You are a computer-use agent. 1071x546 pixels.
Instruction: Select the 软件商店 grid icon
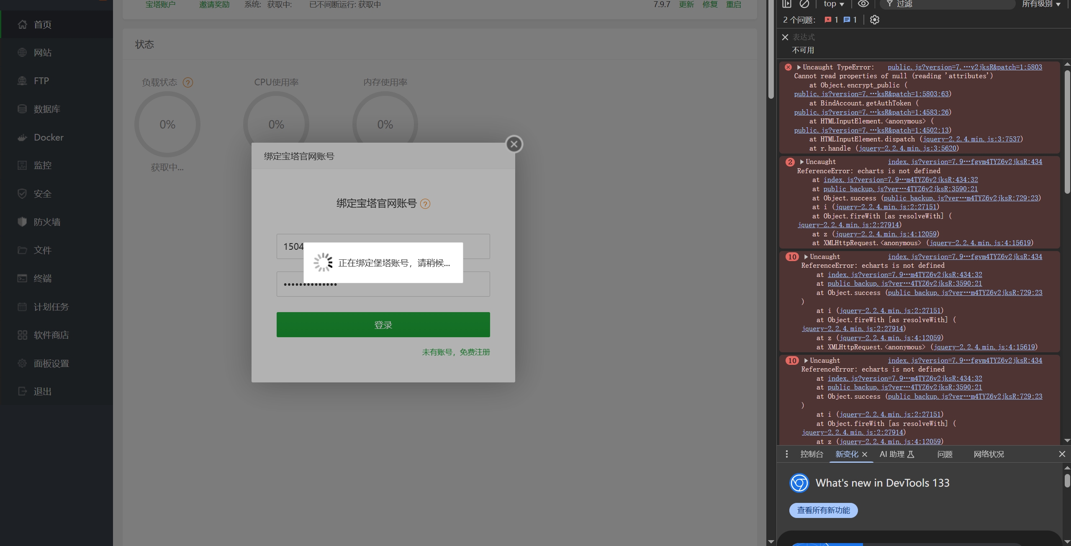coord(22,335)
